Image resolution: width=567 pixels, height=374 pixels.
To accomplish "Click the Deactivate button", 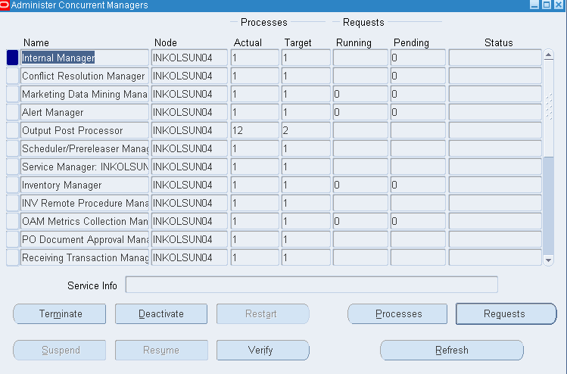I will click(x=161, y=313).
